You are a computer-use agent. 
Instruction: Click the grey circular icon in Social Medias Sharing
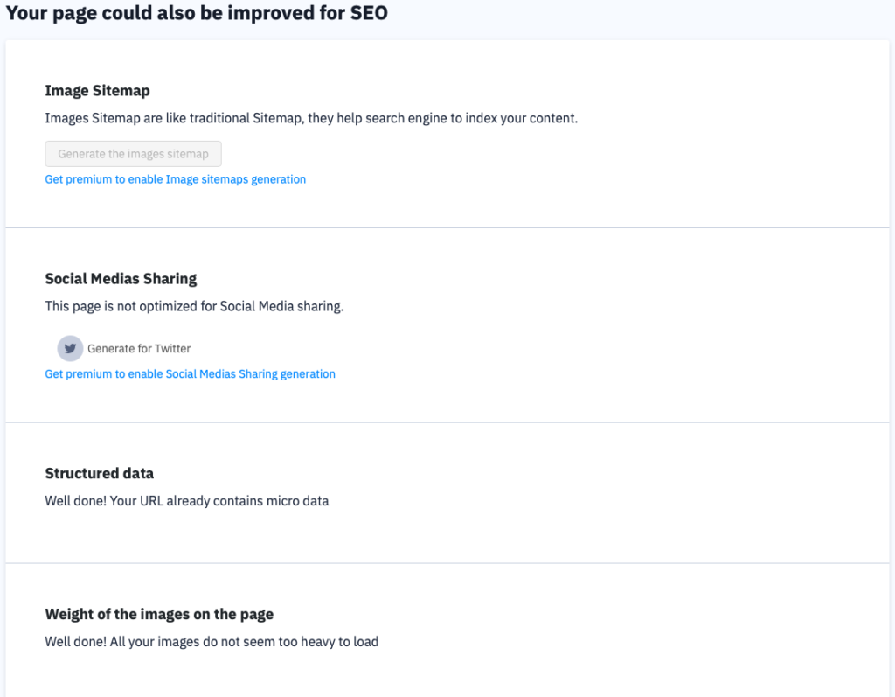[x=70, y=348]
